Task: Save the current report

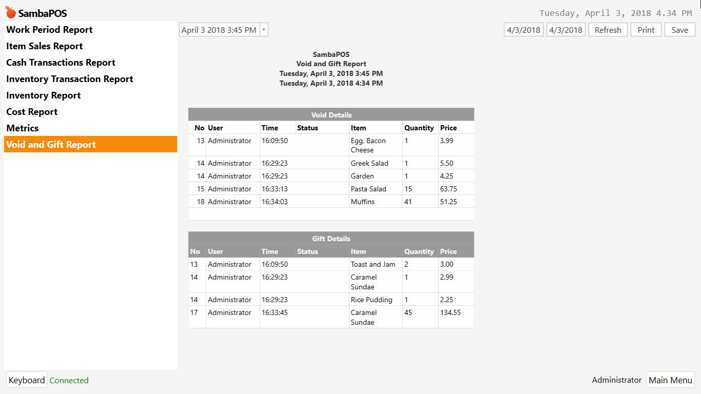Action: (x=679, y=29)
